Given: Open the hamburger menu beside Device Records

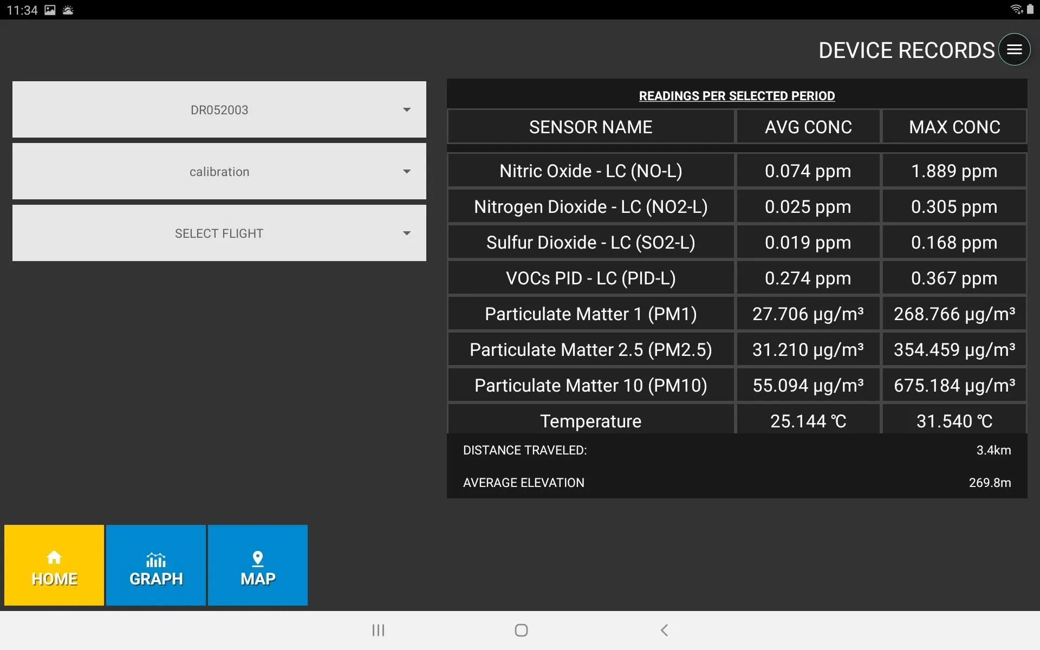Looking at the screenshot, I should (x=1014, y=49).
